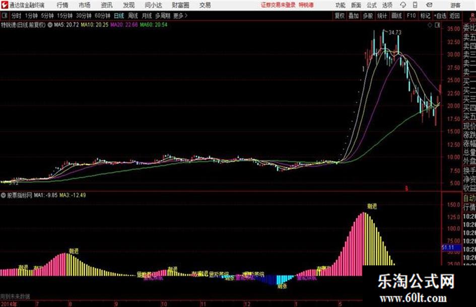Image resolution: width=476 pixels, height=307 pixels.
Task: Open the 多周期 view
Action: click(x=162, y=16)
